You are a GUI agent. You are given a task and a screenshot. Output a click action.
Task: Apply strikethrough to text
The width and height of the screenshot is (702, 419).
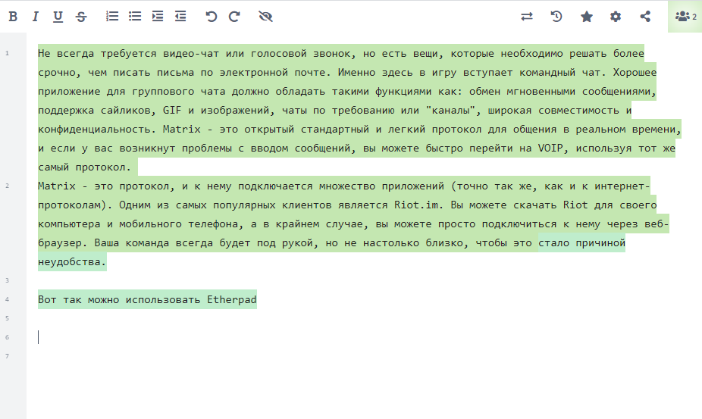[x=81, y=17]
